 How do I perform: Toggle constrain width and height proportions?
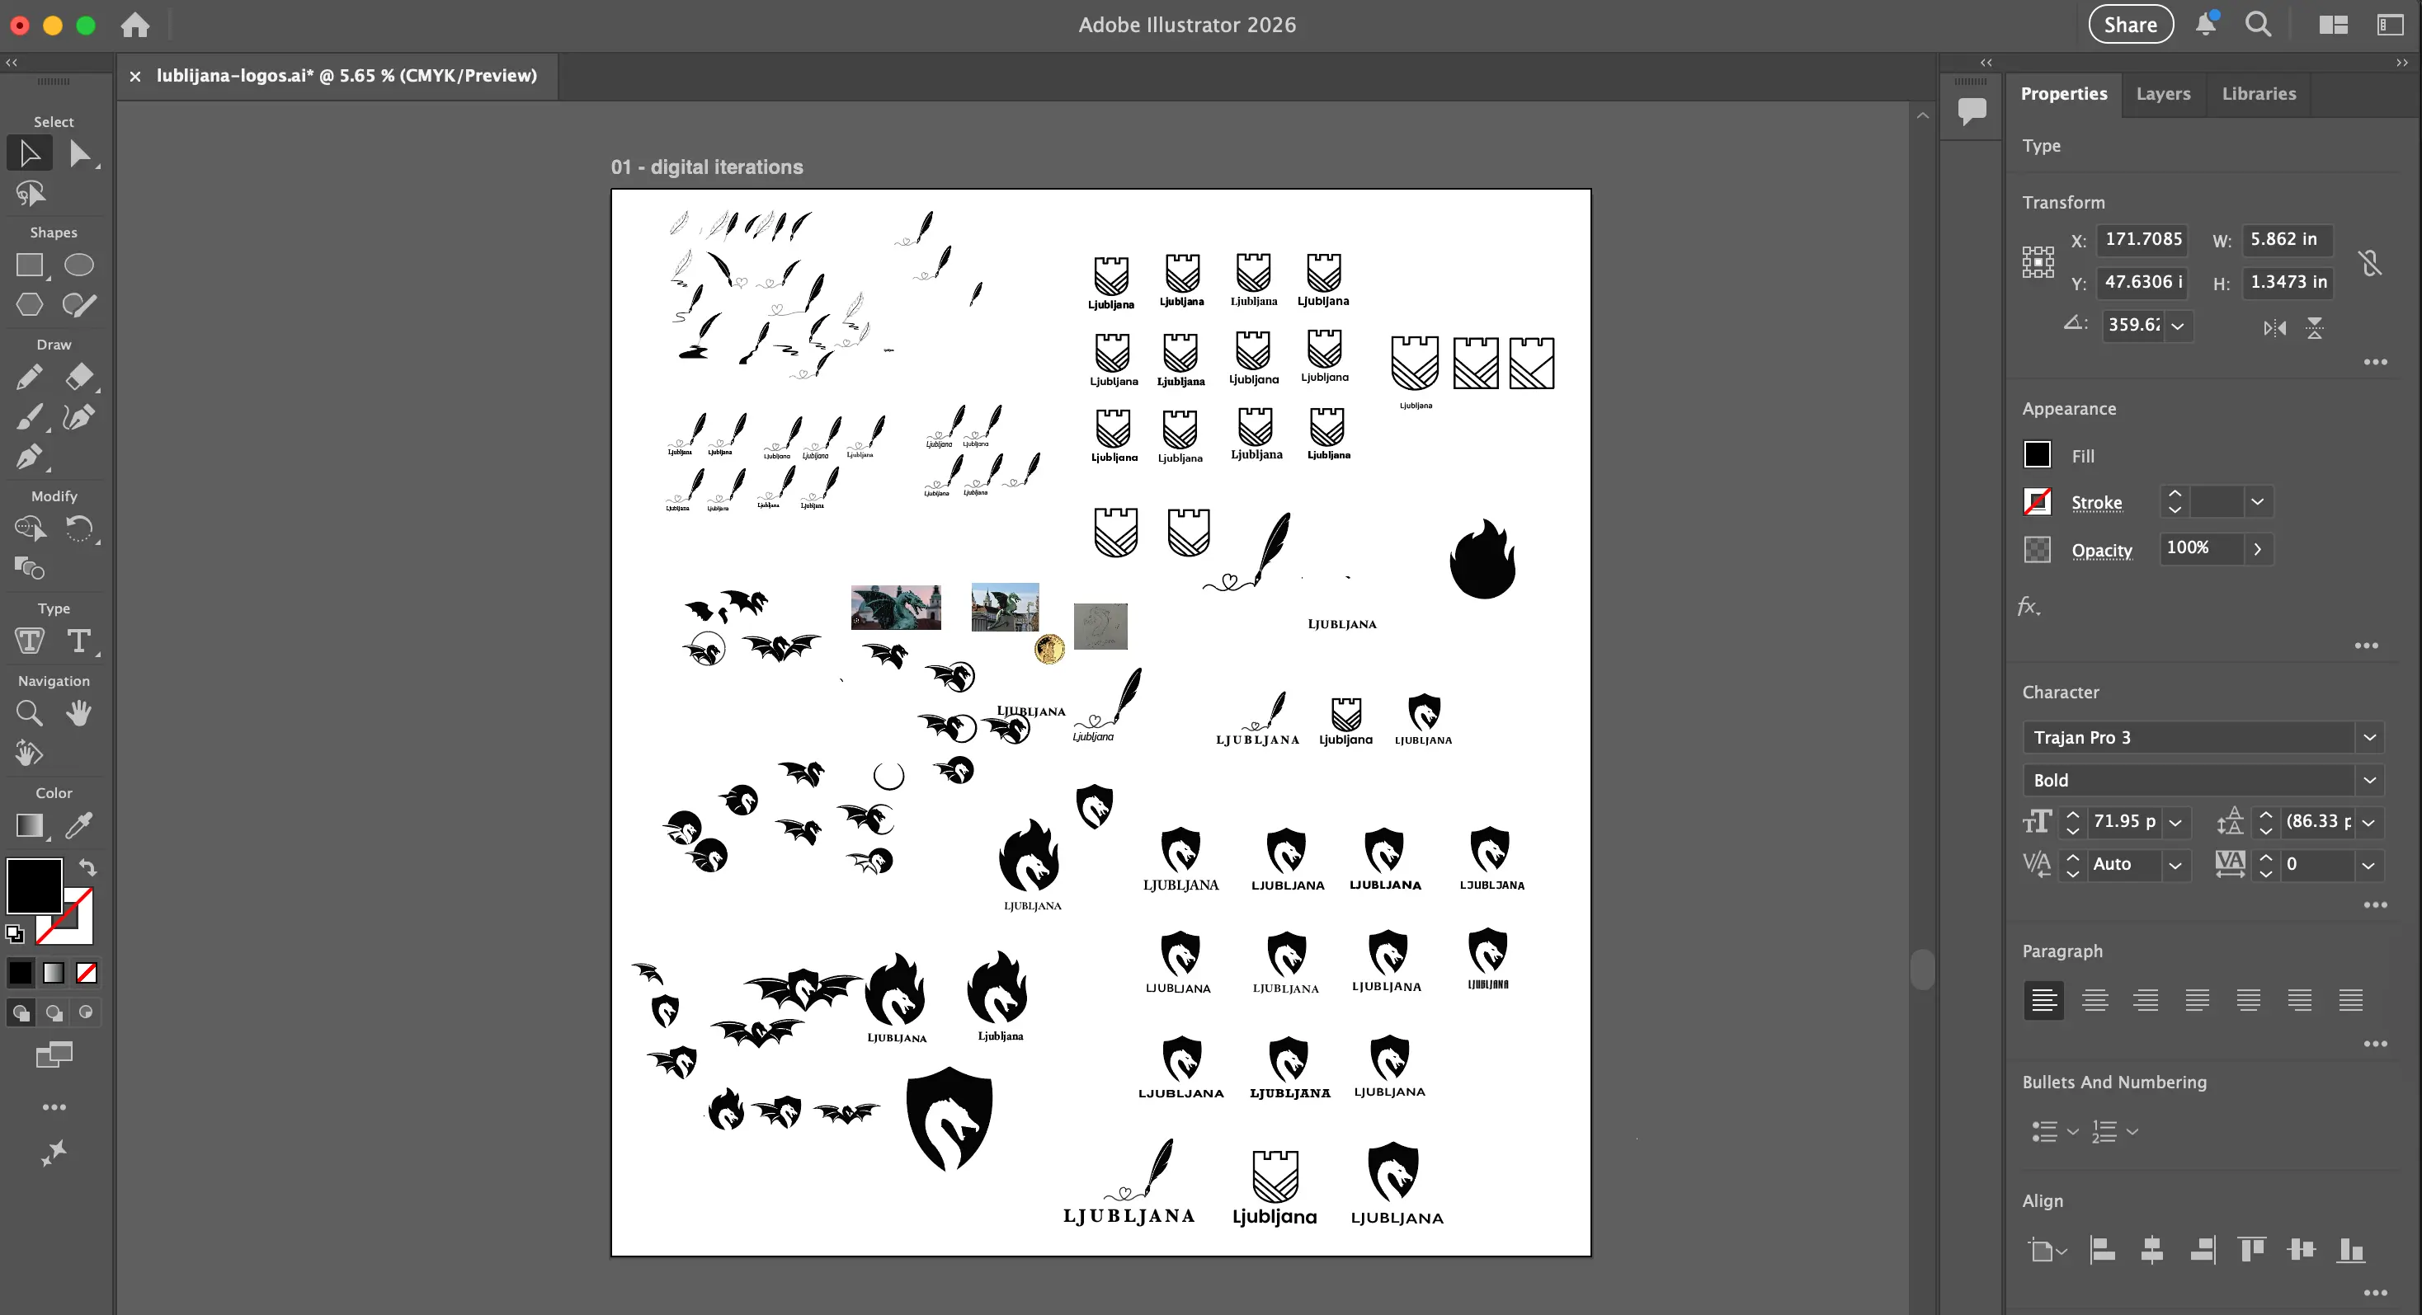point(2370,262)
